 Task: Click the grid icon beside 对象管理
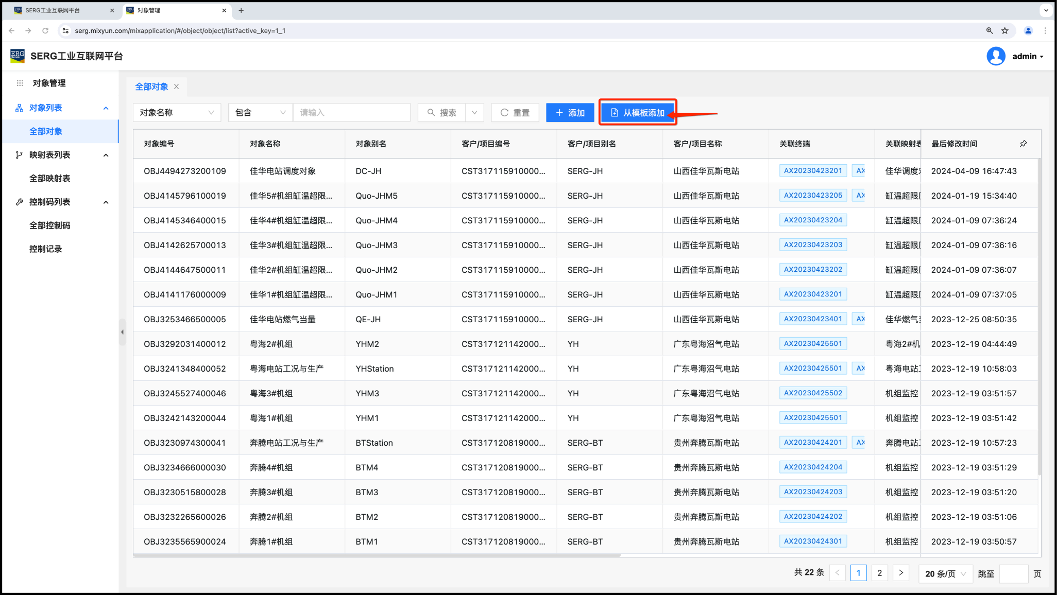pyautogui.click(x=20, y=83)
